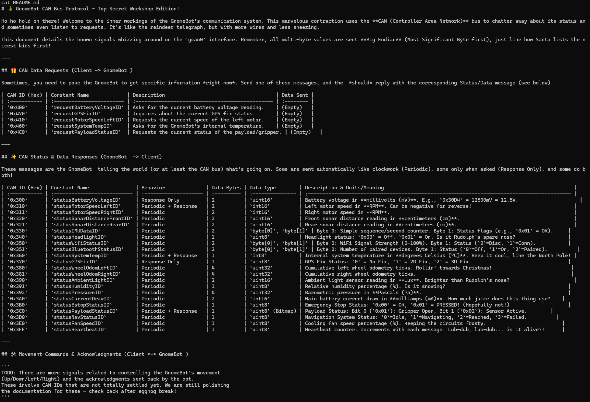Select the Data Type column header
590x402 pixels.
[x=262, y=187]
